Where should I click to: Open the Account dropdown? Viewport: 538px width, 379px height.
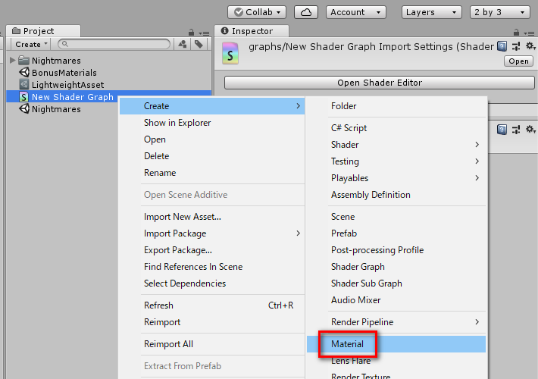pos(356,12)
